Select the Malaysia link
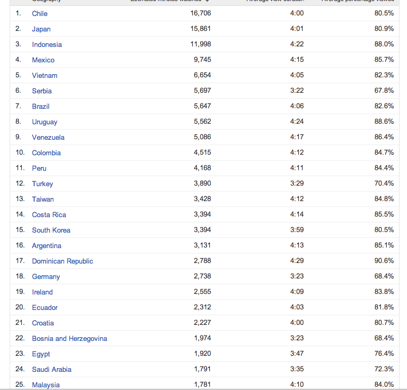Viewport: 407px width, 390px height. (x=46, y=385)
